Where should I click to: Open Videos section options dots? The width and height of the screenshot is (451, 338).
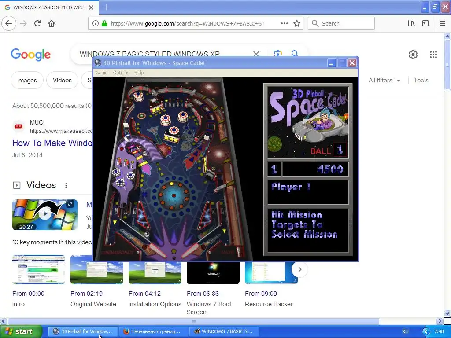tap(66, 186)
